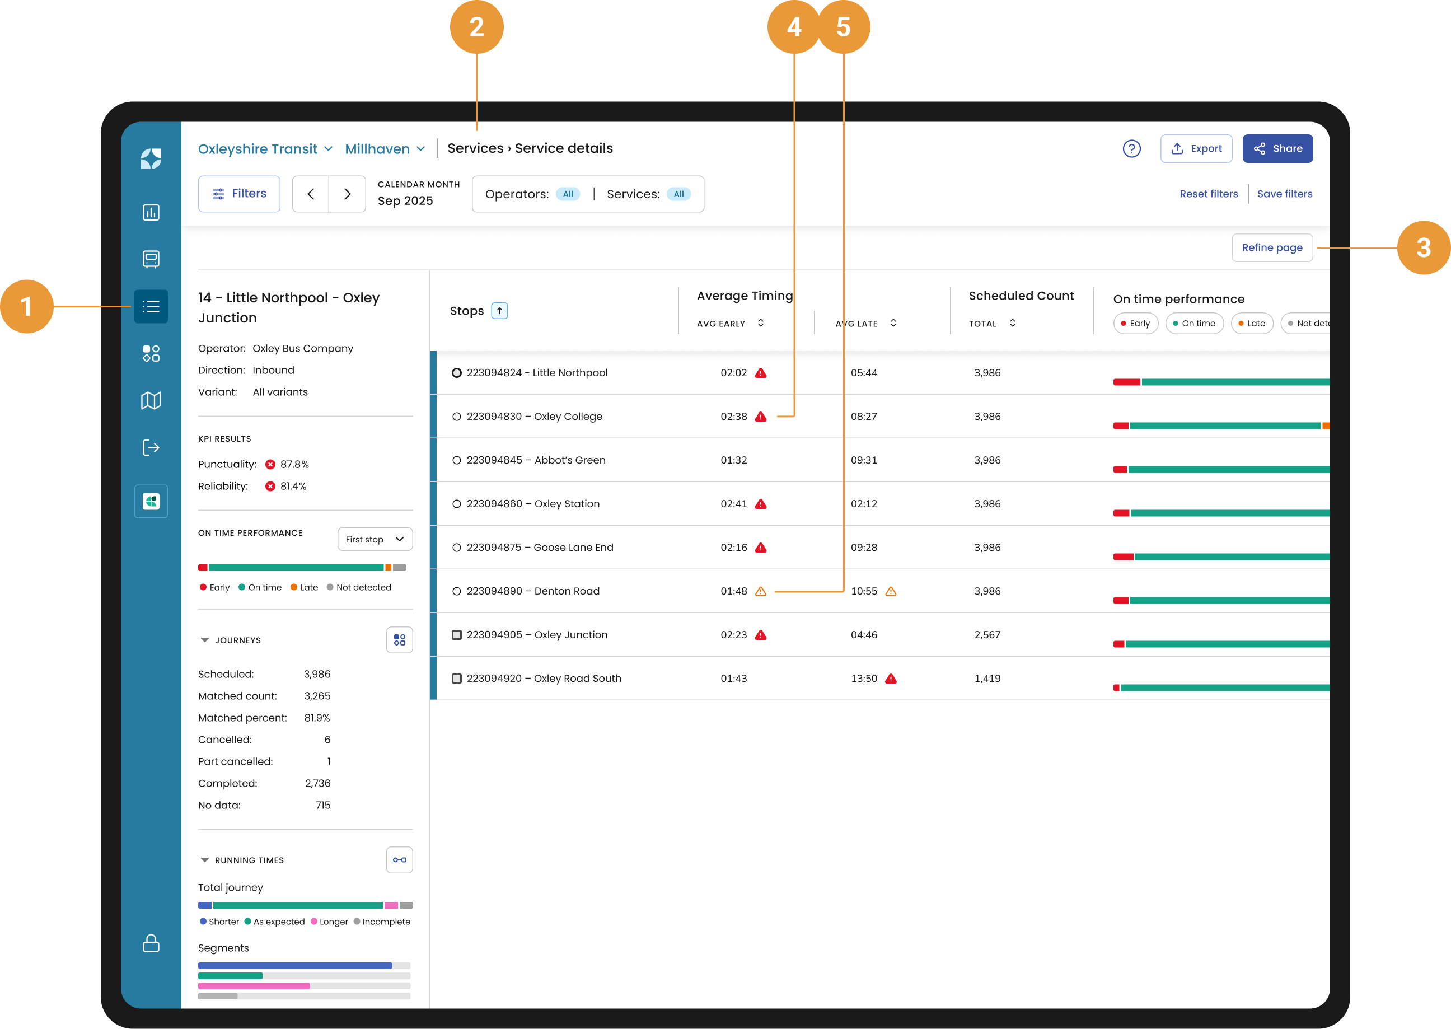Expand the Oxleyshire Transit dropdown
The height and width of the screenshot is (1029, 1451).
(265, 149)
